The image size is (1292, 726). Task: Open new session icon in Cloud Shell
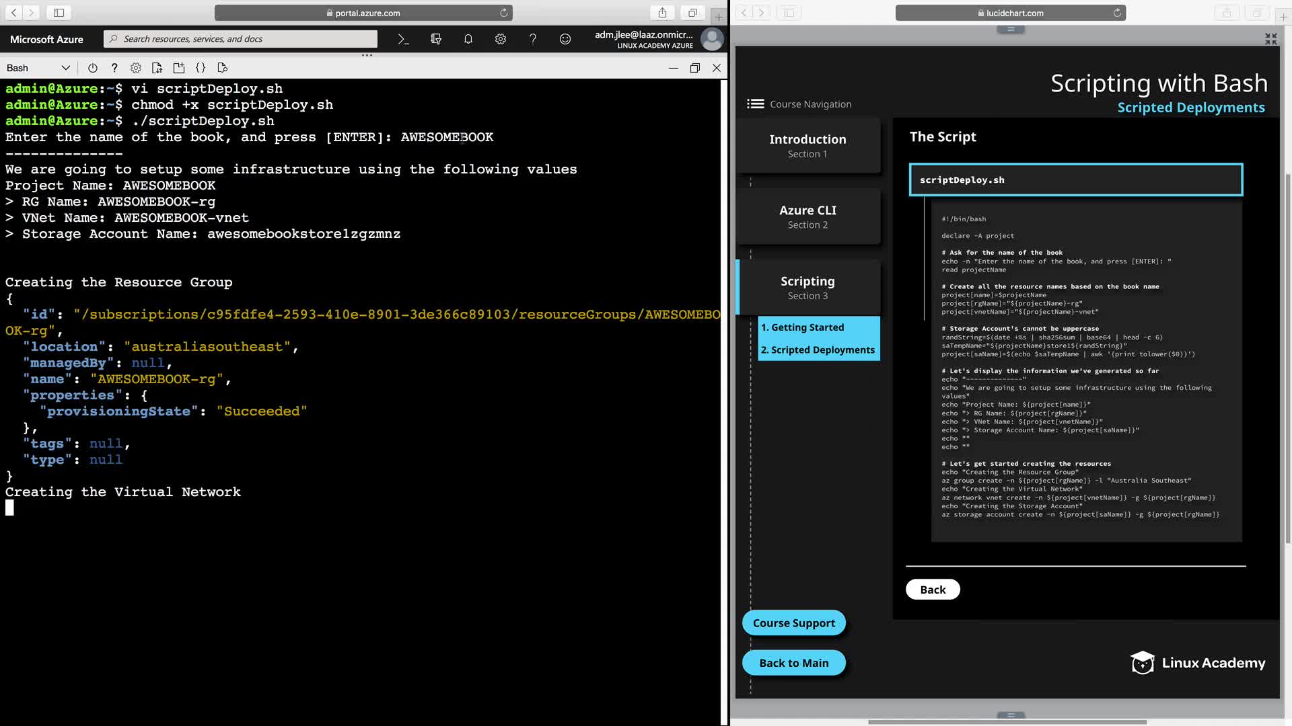pyautogui.click(x=178, y=68)
